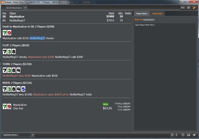Click the Player column header

[x=13, y=13]
